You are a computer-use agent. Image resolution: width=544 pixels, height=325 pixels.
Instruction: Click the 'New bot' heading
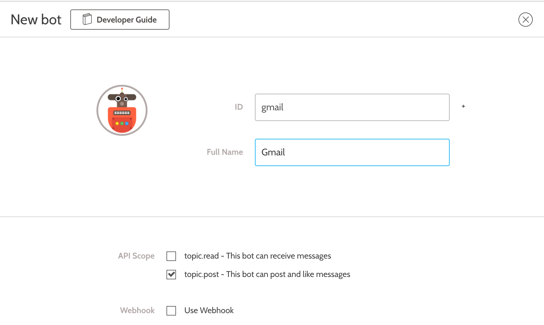coord(36,20)
